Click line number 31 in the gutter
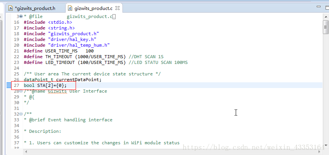 pyautogui.click(x=17, y=108)
